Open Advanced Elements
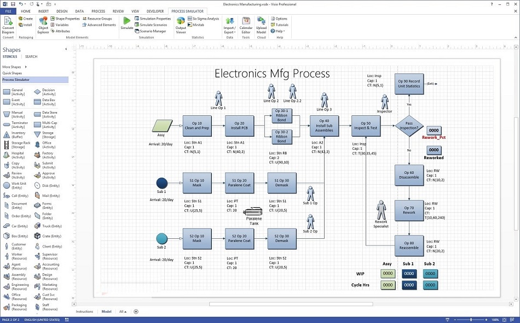Viewport: 520px width, 323px height. (99, 25)
